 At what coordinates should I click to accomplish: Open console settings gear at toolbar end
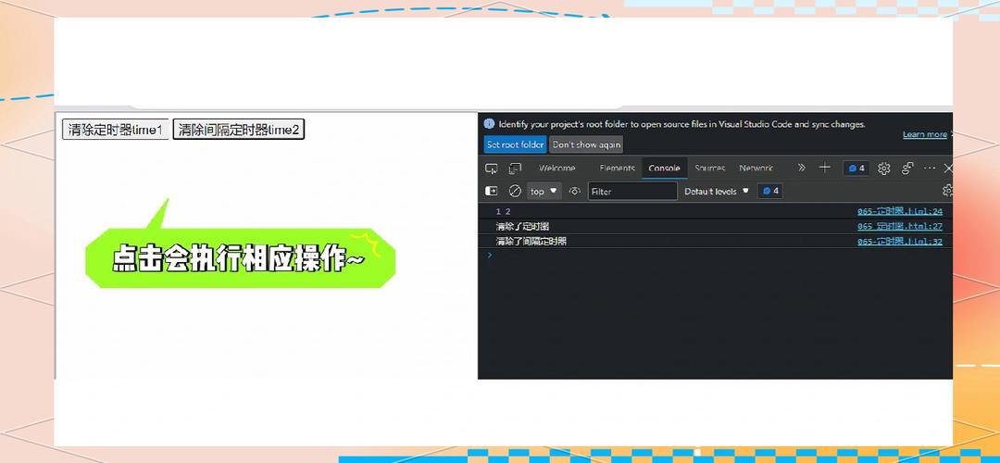click(x=948, y=191)
